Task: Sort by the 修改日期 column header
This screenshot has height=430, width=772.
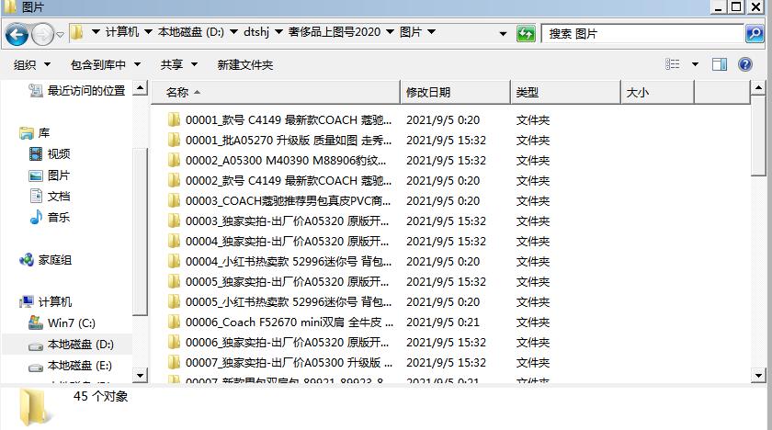Action: pos(456,92)
